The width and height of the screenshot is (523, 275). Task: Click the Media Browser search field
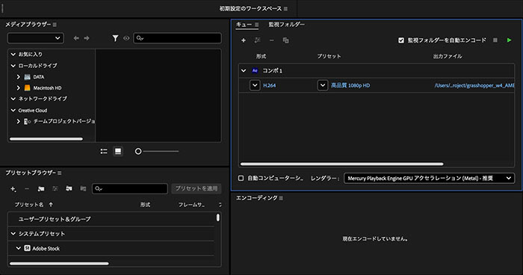tap(178, 38)
